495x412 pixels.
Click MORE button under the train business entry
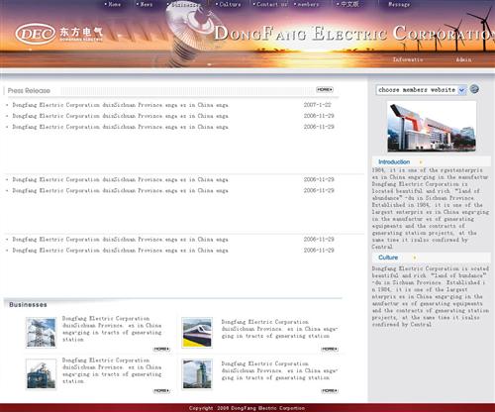[330, 349]
